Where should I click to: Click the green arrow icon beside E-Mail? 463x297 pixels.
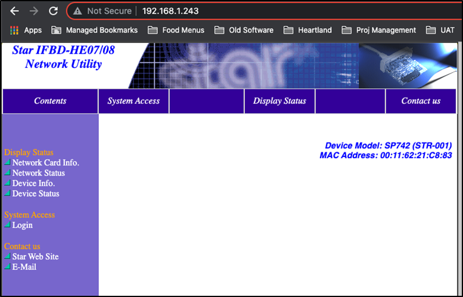pyautogui.click(x=7, y=266)
